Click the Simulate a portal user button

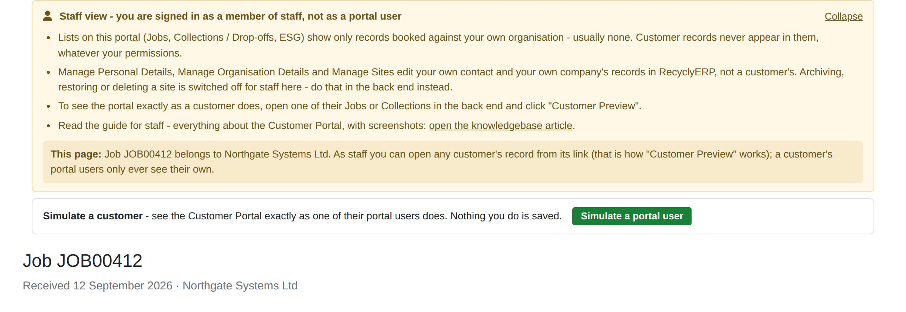point(632,216)
